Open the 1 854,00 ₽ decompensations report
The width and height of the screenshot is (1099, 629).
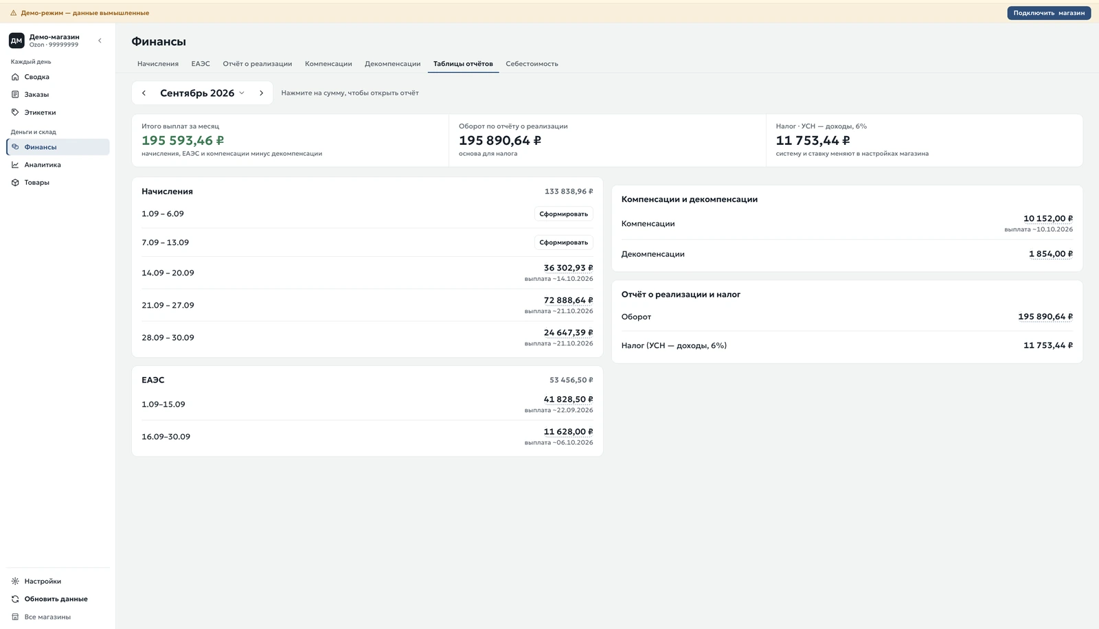pyautogui.click(x=1051, y=254)
